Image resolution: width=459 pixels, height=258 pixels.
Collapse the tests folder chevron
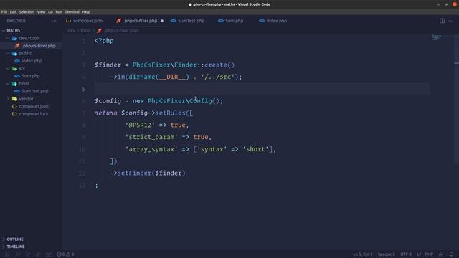pyautogui.click(x=8, y=84)
